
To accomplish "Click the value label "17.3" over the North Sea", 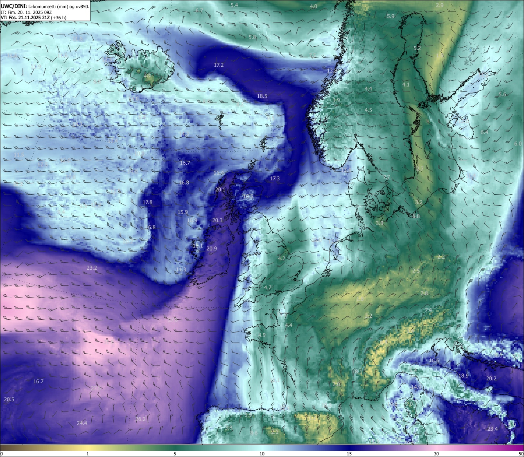I will click(275, 179).
